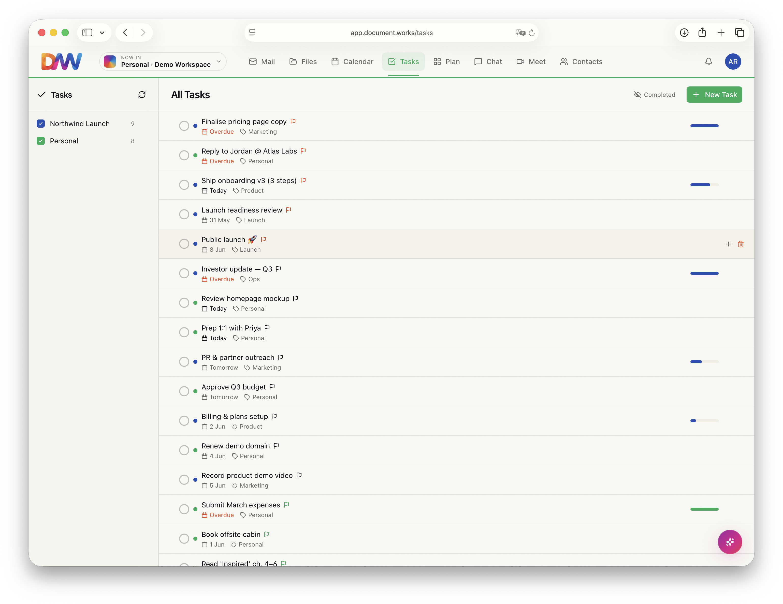Switch to the Files tab
Image resolution: width=783 pixels, height=604 pixels.
(x=303, y=62)
